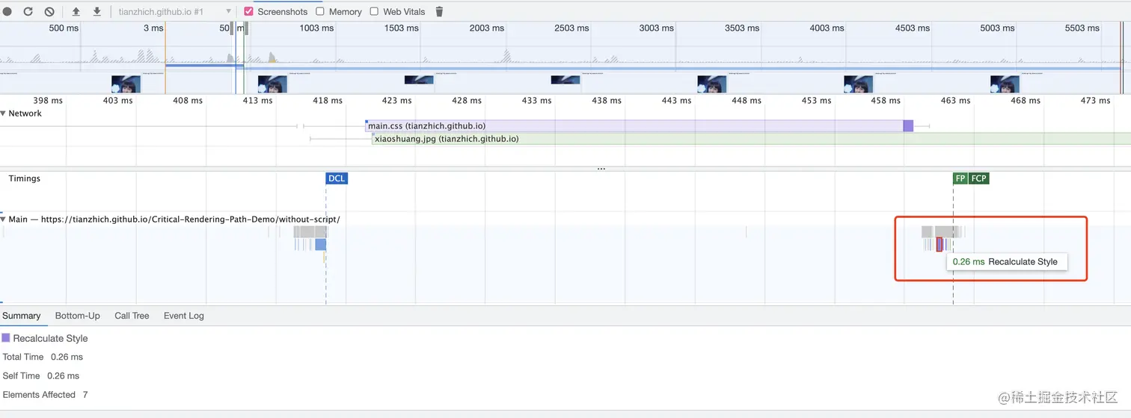
Task: Enable the Web Vitals checkbox
Action: (374, 11)
